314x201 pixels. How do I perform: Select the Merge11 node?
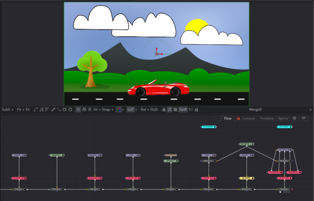tap(209, 161)
